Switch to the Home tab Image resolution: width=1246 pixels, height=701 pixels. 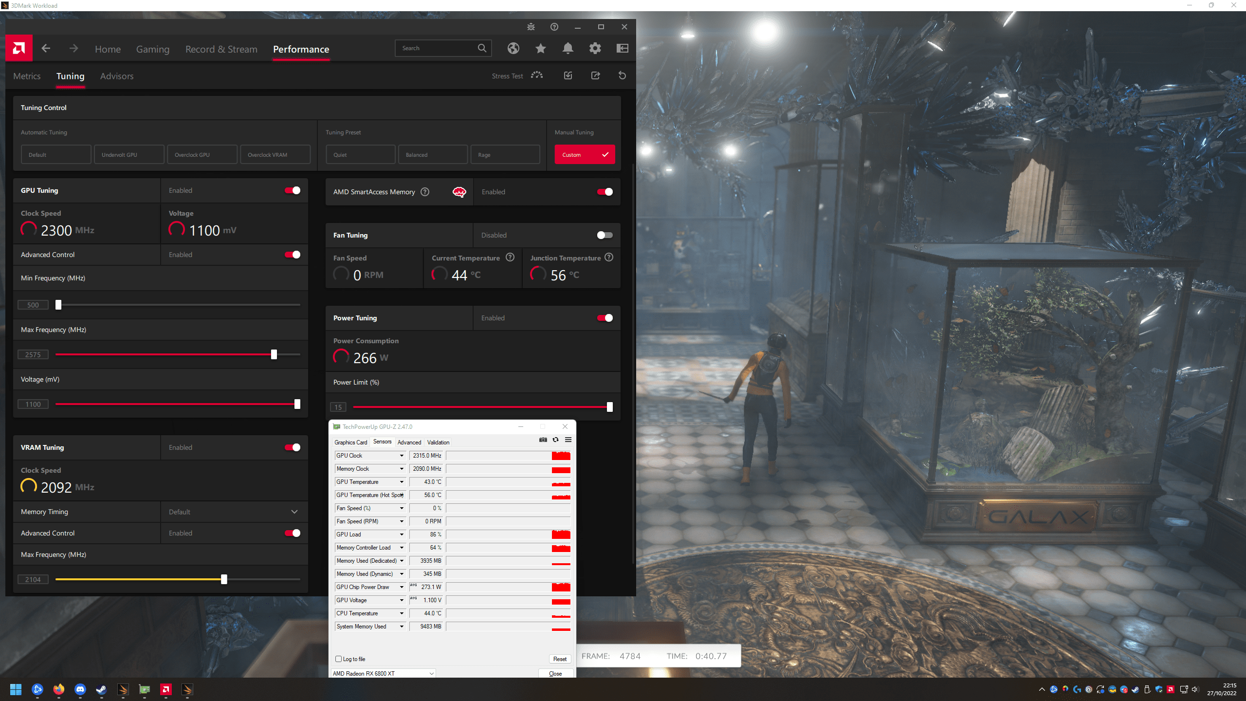pyautogui.click(x=108, y=49)
